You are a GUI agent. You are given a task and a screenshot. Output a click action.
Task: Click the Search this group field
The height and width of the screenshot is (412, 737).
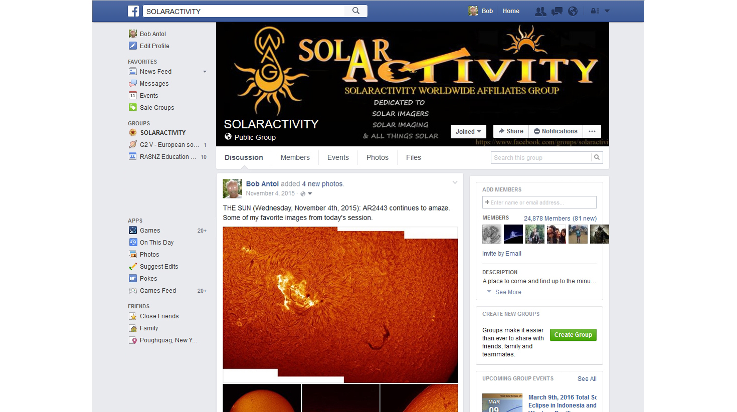click(x=541, y=158)
